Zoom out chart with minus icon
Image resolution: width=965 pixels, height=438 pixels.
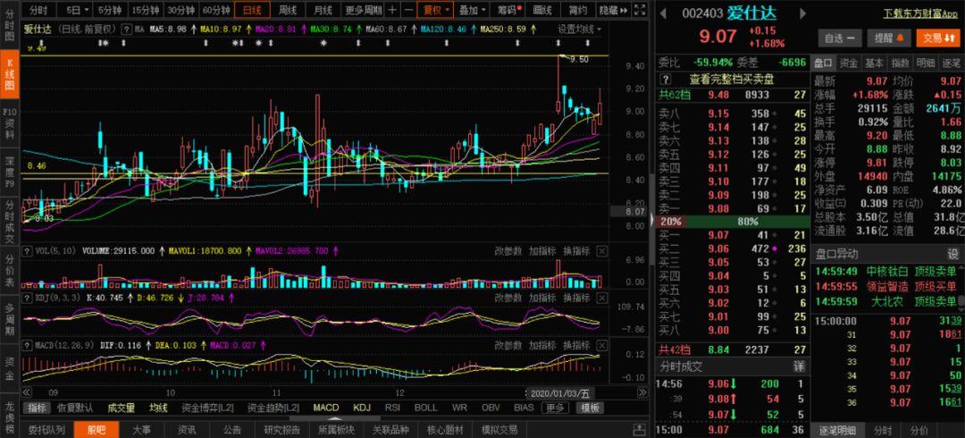[x=408, y=10]
